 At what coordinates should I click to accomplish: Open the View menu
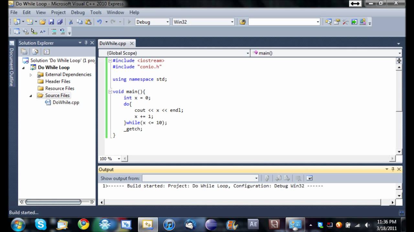point(41,12)
